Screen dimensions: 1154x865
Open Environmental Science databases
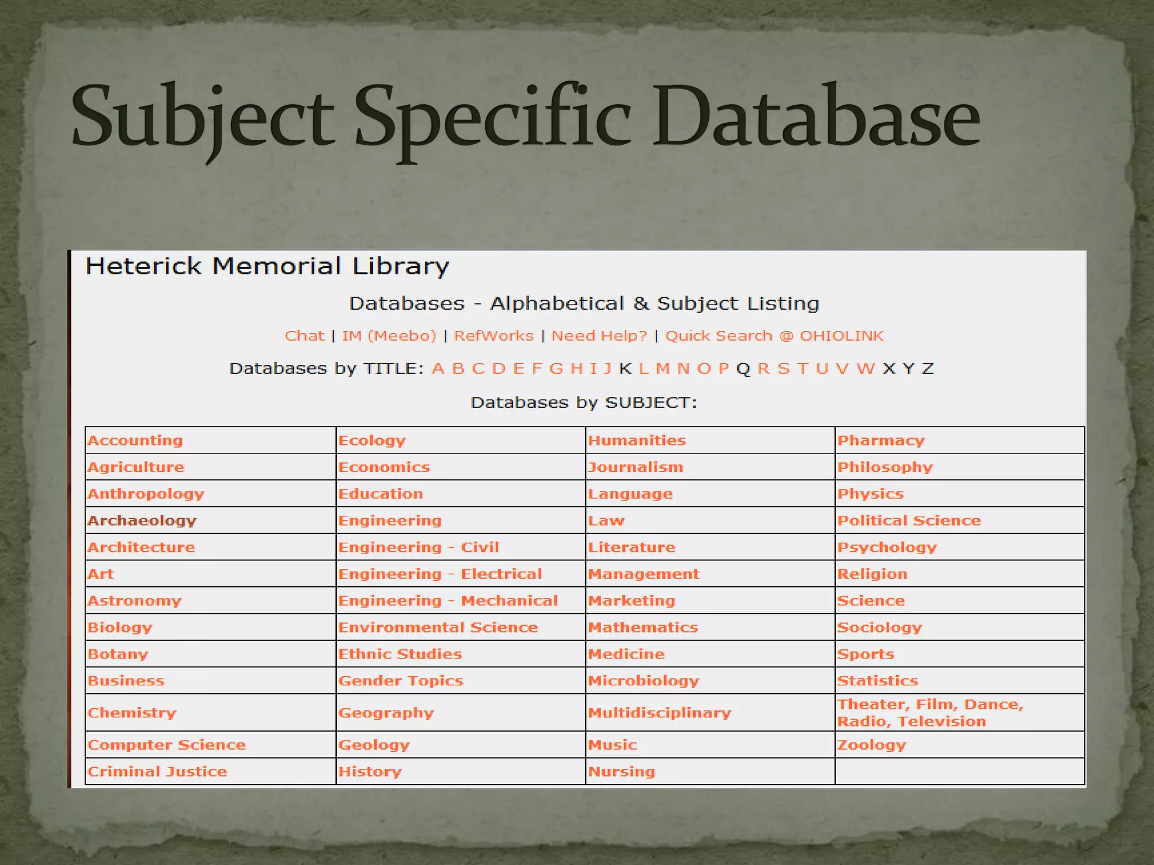pos(438,627)
